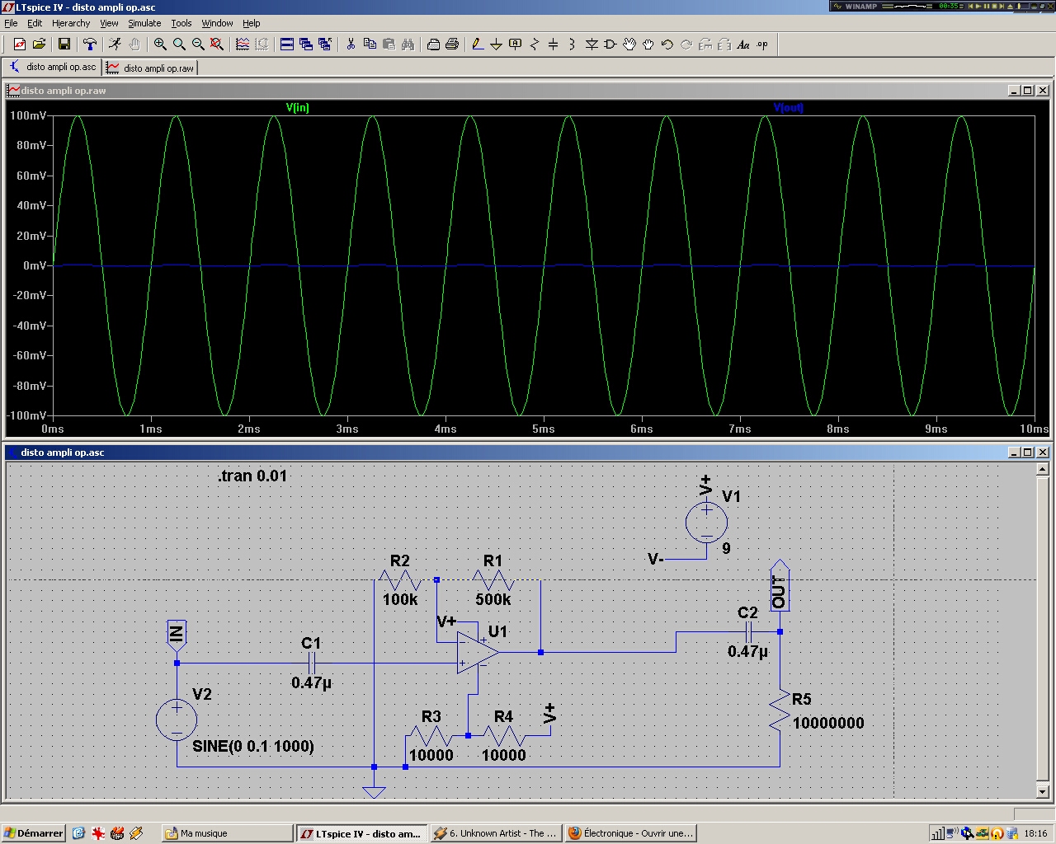Open 'Ma musique' from the taskbar

[x=227, y=833]
